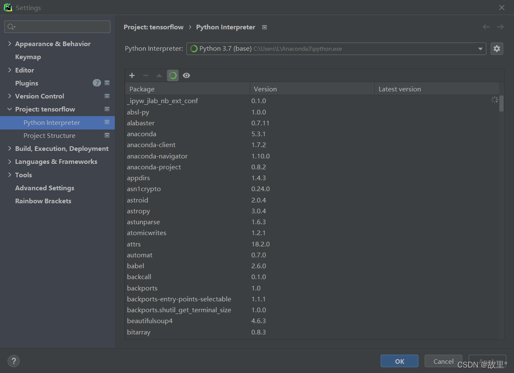Select the astropy package row
The image size is (514, 373).
pyautogui.click(x=312, y=211)
